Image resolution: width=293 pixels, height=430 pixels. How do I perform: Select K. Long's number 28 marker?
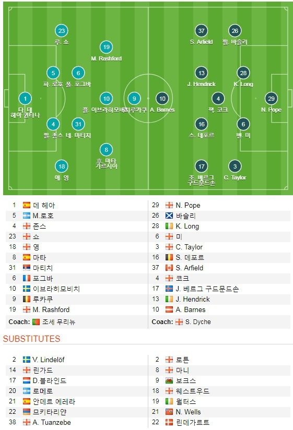[x=243, y=73]
